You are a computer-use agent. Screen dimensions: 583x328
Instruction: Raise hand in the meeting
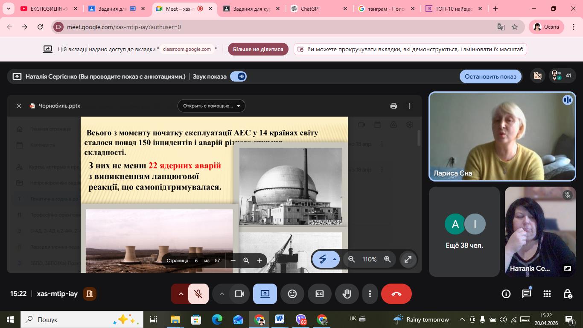coord(347,294)
